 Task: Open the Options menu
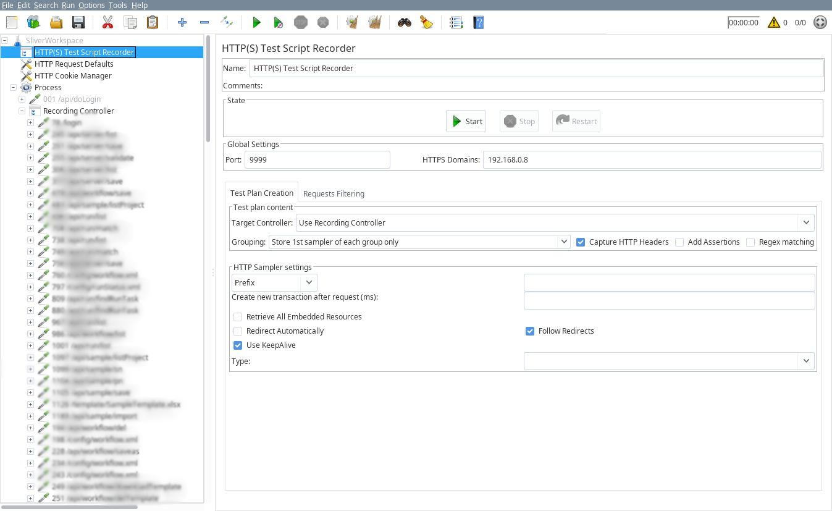click(91, 5)
